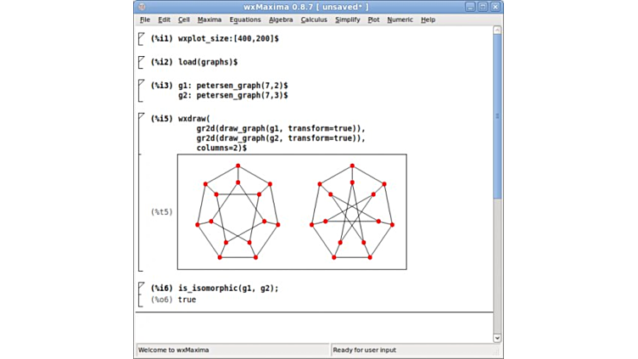Open the Maxima menu
The width and height of the screenshot is (638, 359).
(x=209, y=20)
